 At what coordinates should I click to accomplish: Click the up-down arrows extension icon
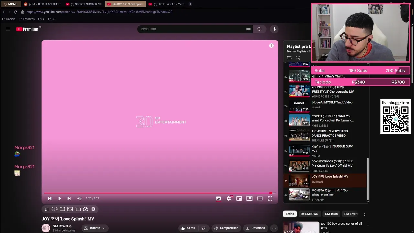(47, 209)
